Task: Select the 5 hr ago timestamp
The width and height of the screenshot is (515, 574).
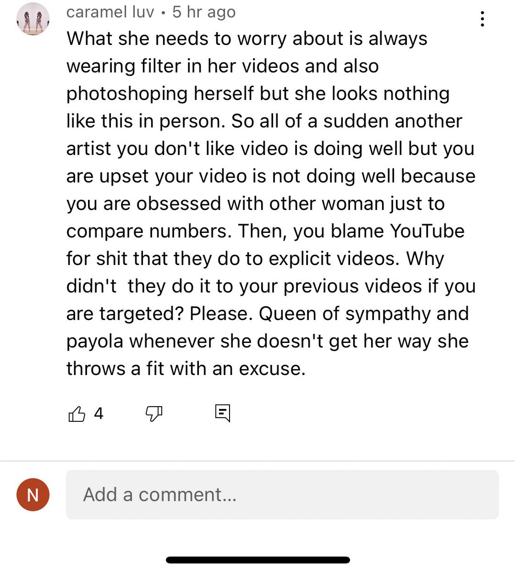Action: [204, 12]
